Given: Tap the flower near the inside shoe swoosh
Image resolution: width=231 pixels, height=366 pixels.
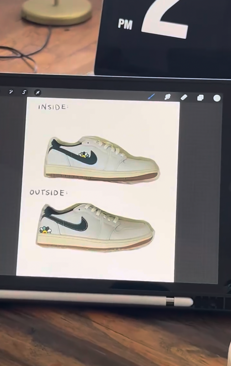Looking at the screenshot, I should tap(84, 155).
